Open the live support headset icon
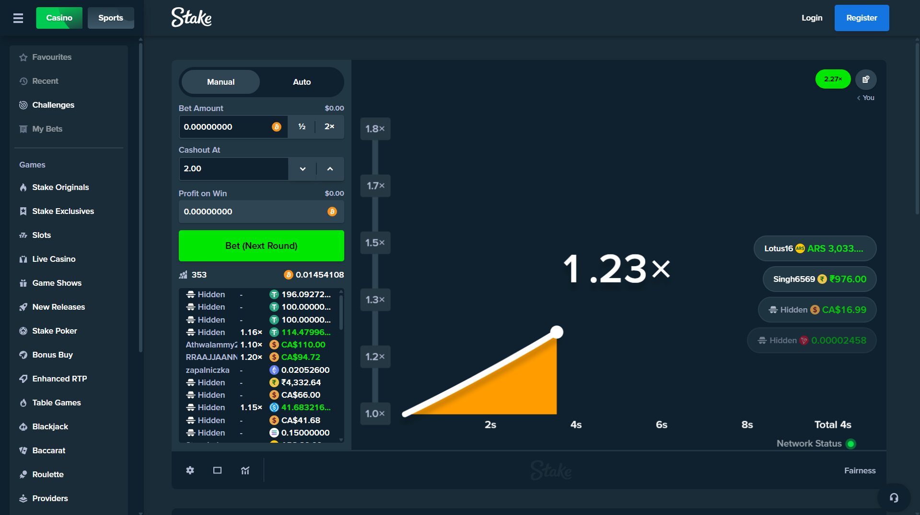The image size is (920, 515). pos(894,498)
